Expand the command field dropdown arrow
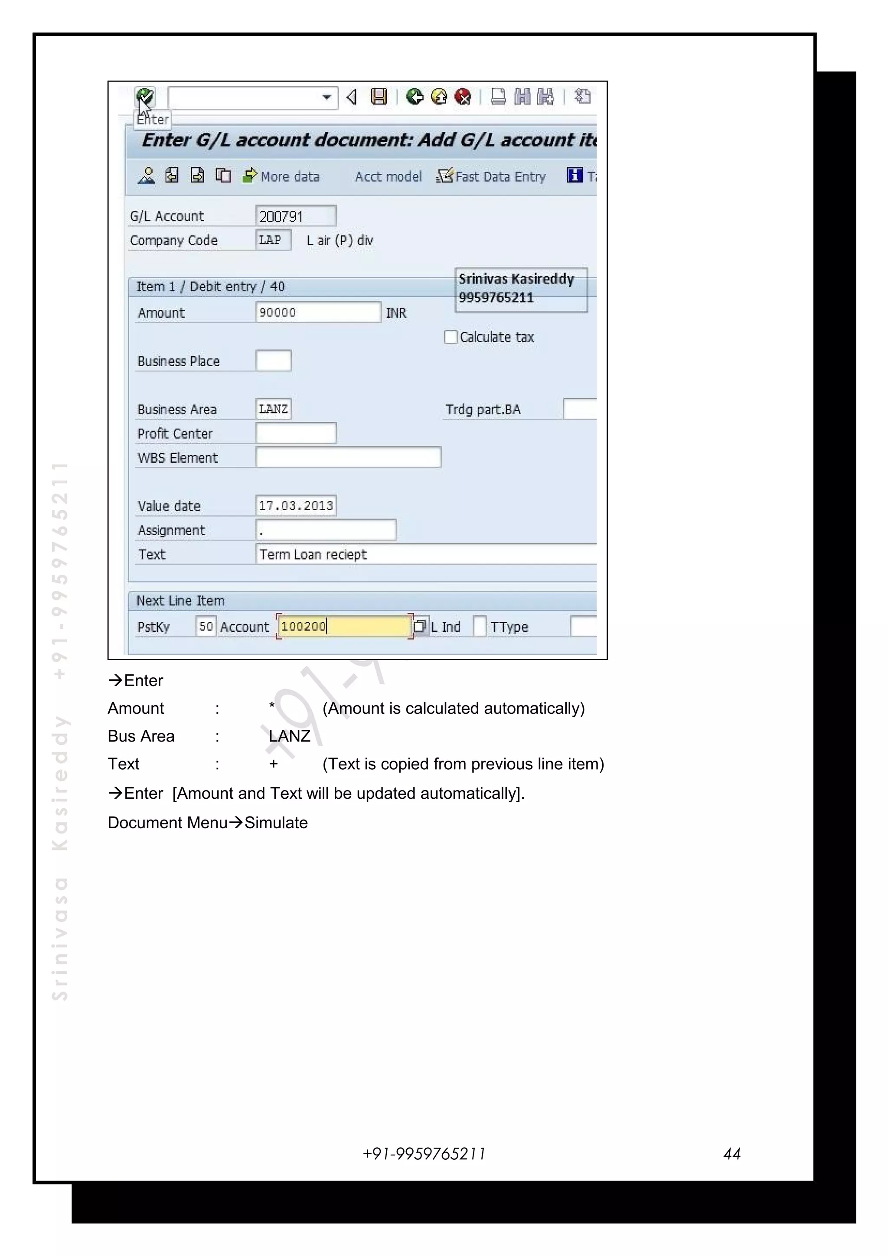Screen dimensions: 888x1256 (326, 98)
